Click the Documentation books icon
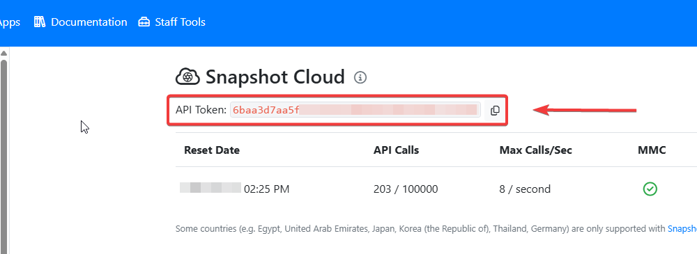697x254 pixels. (x=40, y=22)
